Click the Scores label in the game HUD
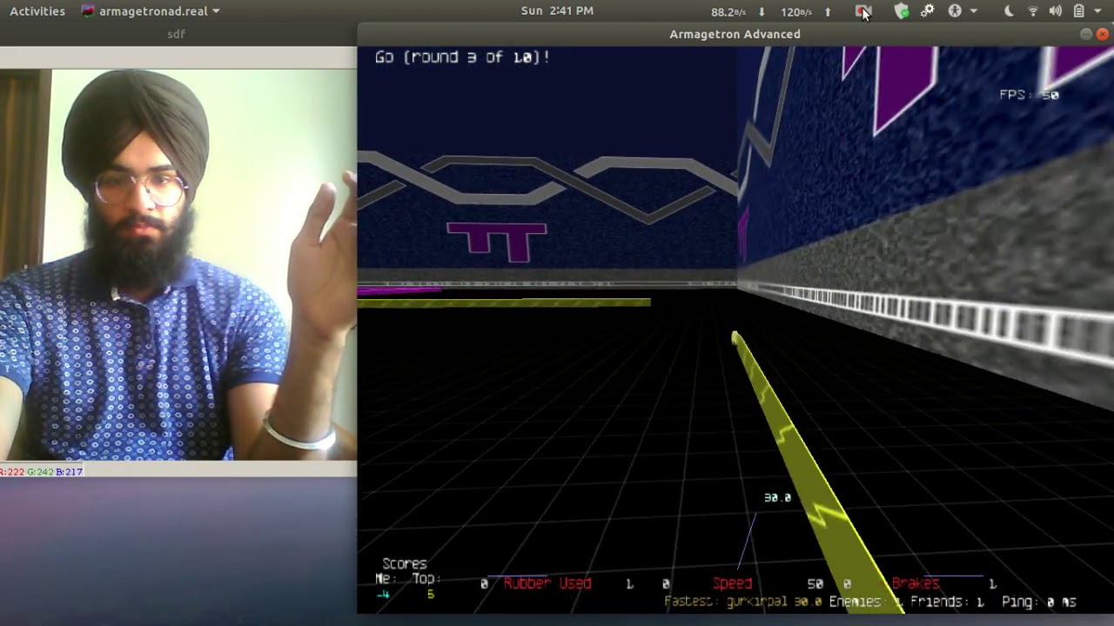Viewport: 1114px width, 626px height. click(x=405, y=563)
